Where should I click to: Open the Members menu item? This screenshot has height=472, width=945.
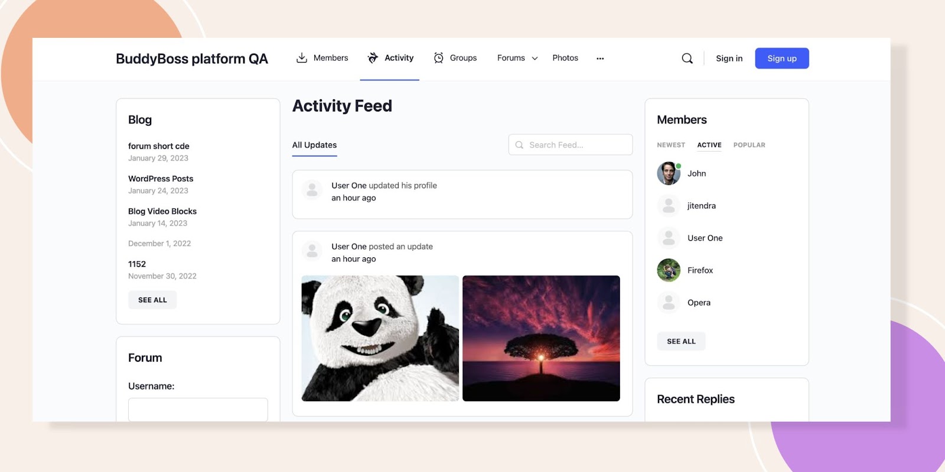click(331, 58)
